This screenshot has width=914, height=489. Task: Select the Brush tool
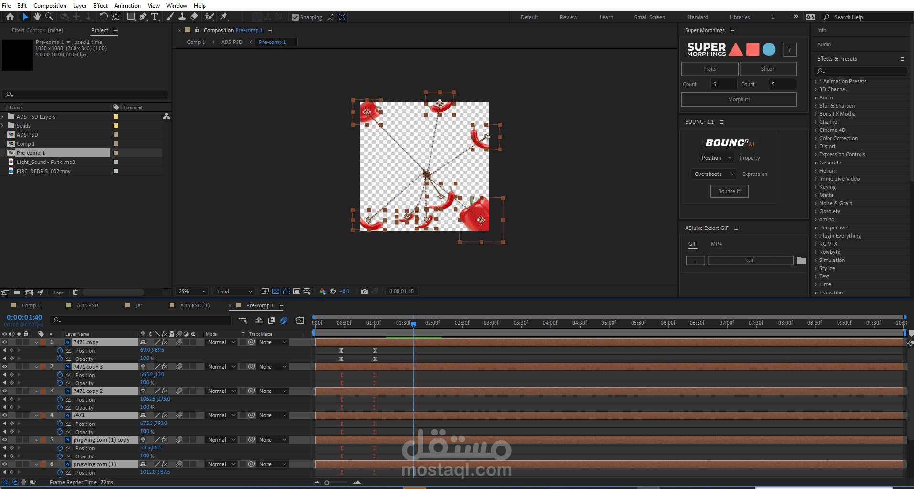(x=170, y=17)
